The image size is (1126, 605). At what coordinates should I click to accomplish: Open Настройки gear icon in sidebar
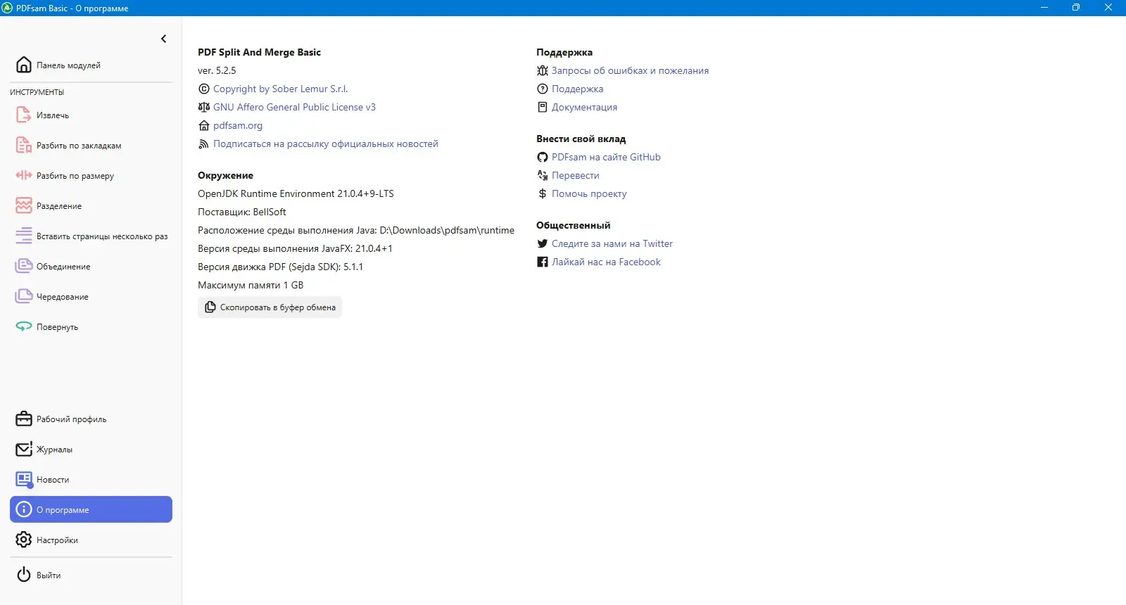(x=24, y=540)
